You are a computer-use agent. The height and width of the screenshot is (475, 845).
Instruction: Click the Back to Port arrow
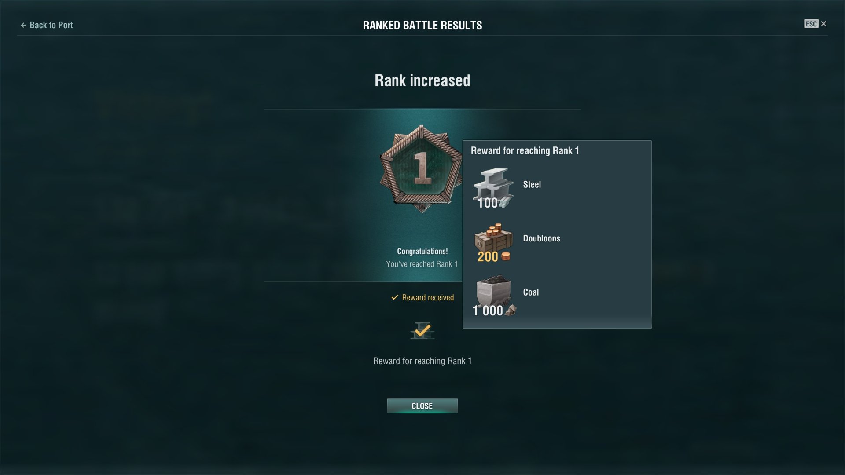[24, 25]
